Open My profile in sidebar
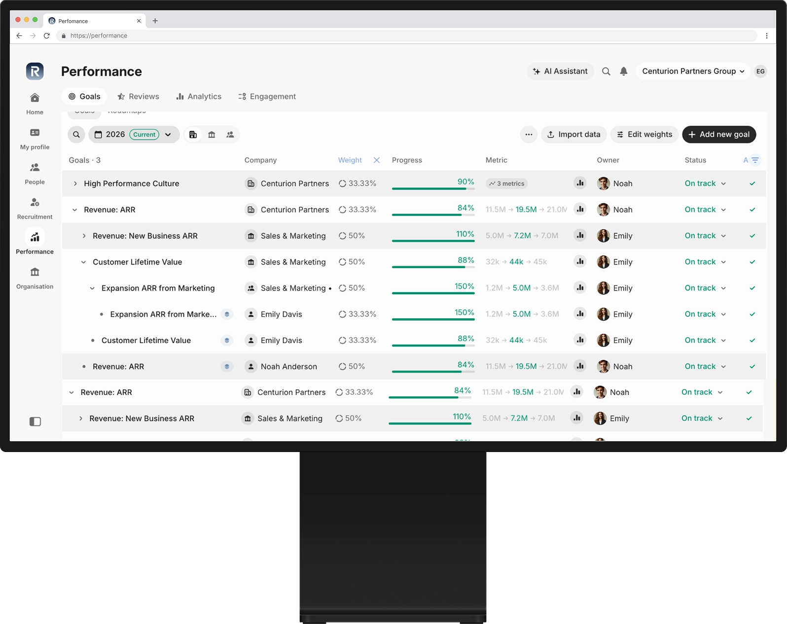 tap(35, 139)
